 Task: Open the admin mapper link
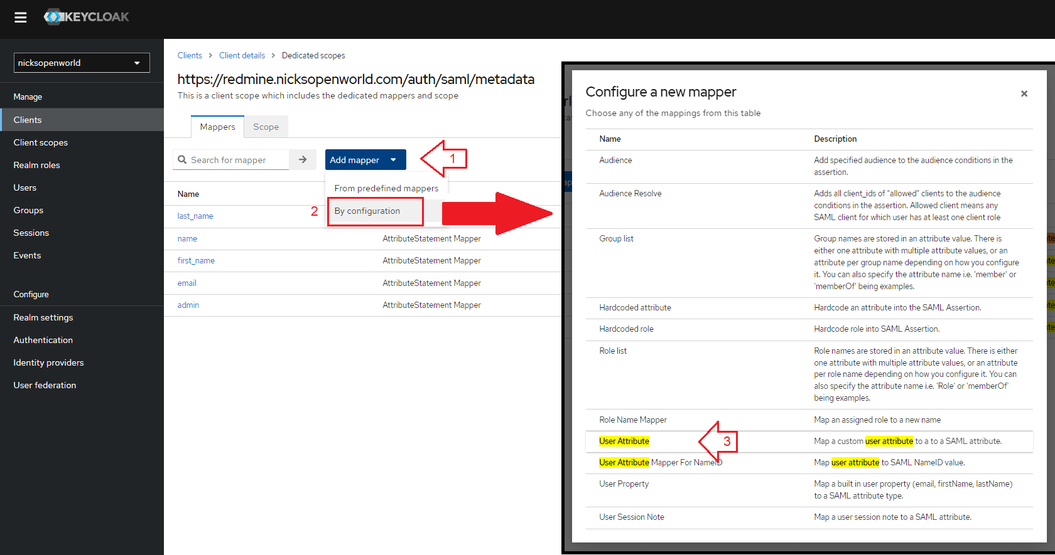click(x=188, y=305)
